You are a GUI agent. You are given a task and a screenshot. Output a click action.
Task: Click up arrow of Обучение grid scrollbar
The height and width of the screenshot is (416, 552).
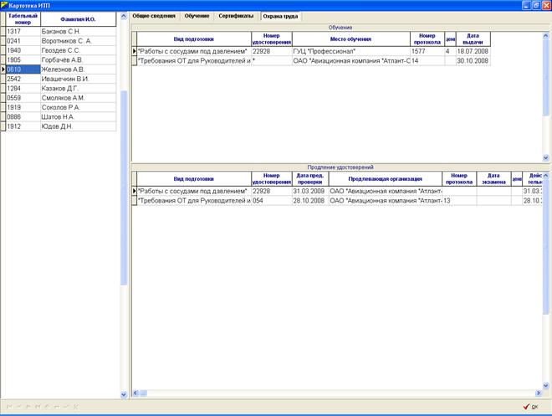pos(546,36)
